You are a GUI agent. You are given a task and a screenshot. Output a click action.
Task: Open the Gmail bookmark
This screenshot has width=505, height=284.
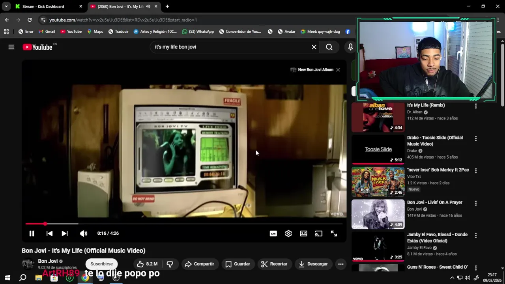[47, 32]
